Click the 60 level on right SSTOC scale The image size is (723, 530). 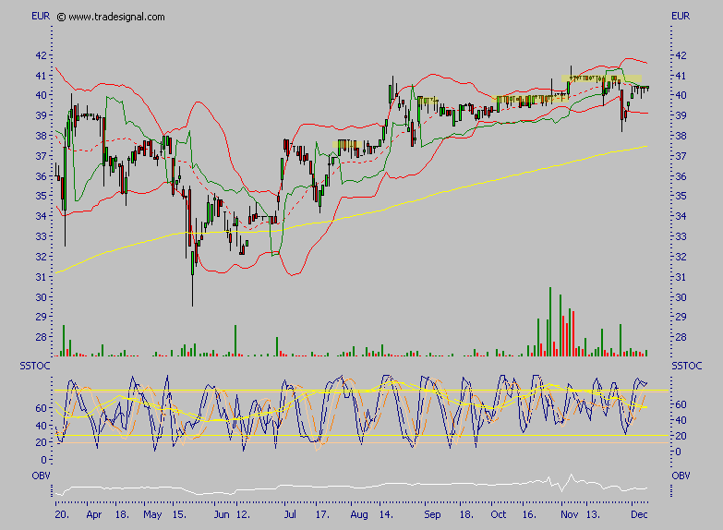tap(681, 404)
